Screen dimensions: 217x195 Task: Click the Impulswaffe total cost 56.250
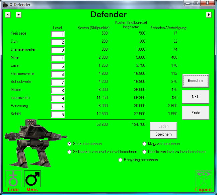[140, 98]
